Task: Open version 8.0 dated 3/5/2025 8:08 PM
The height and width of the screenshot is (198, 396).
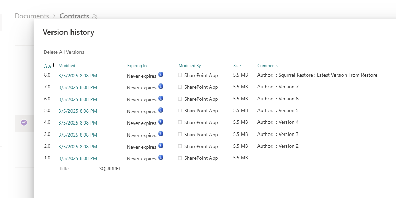Action: 78,76
